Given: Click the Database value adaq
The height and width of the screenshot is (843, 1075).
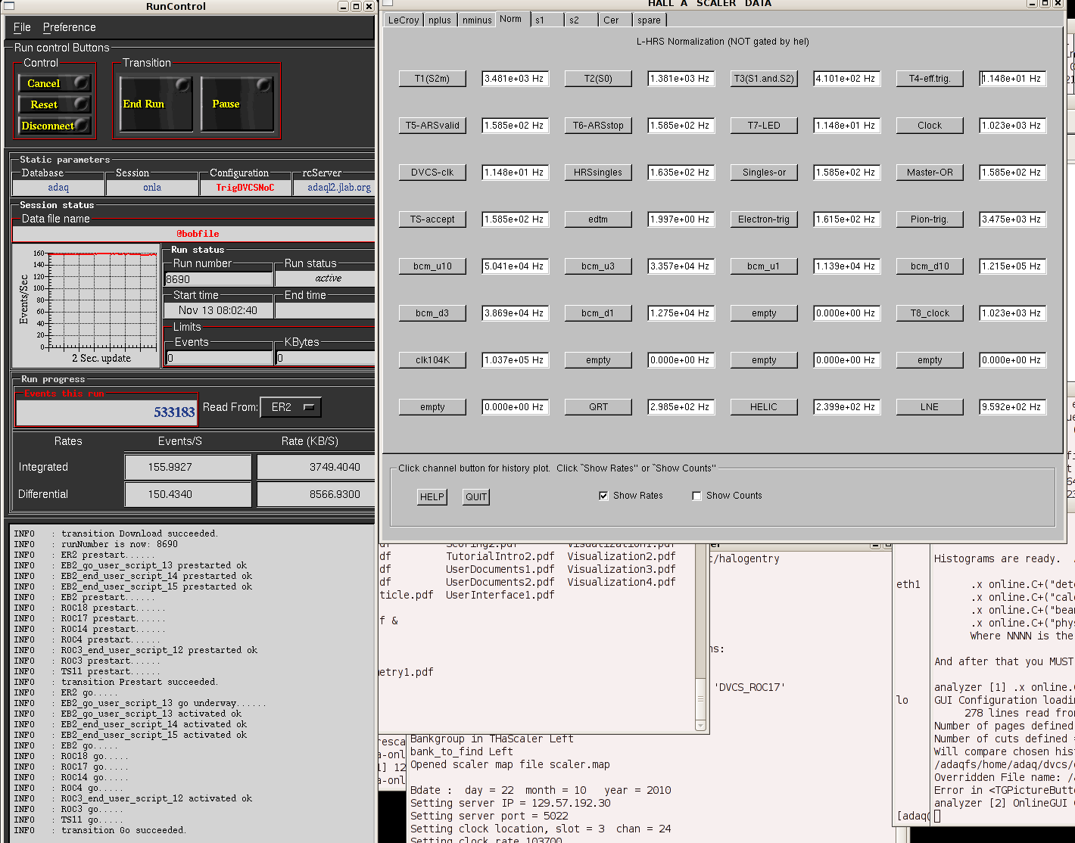Looking at the screenshot, I should 58,188.
